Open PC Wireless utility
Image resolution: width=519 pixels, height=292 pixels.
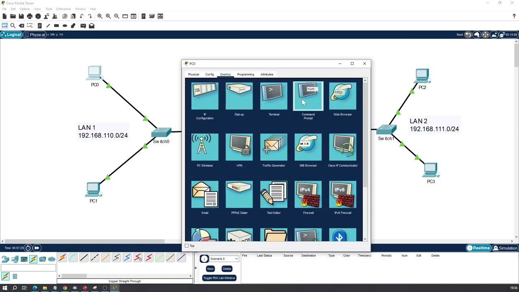coord(205,147)
